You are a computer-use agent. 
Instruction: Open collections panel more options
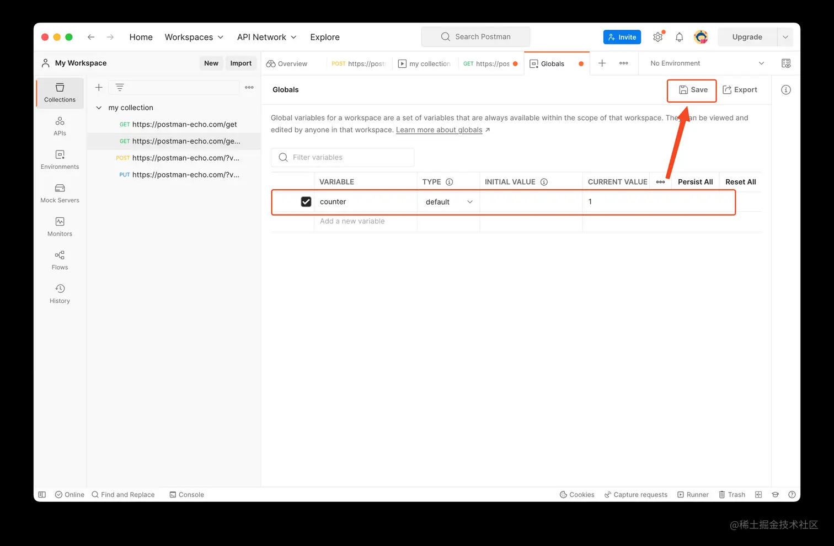[249, 87]
